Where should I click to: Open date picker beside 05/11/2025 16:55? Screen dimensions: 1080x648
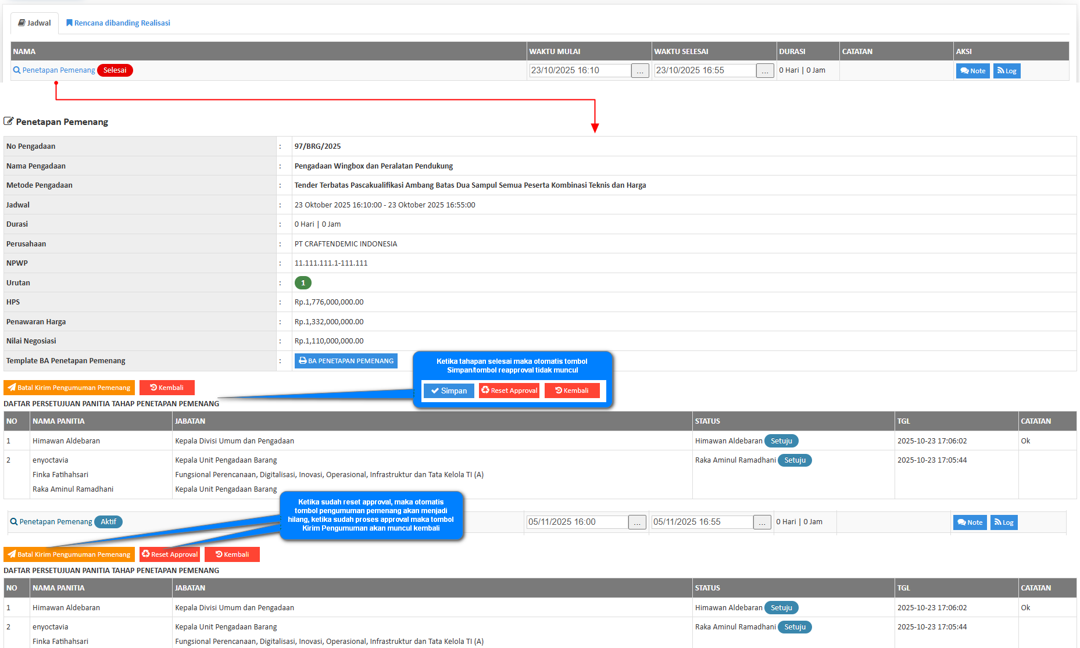762,522
